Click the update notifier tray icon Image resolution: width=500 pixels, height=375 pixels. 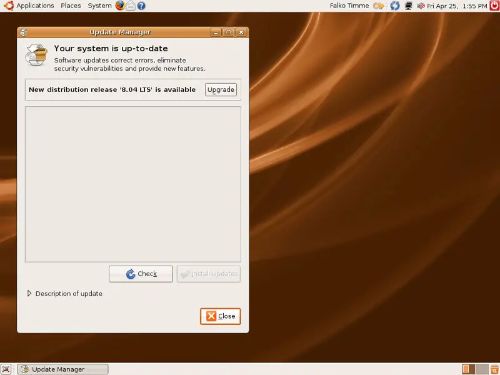tap(395, 6)
